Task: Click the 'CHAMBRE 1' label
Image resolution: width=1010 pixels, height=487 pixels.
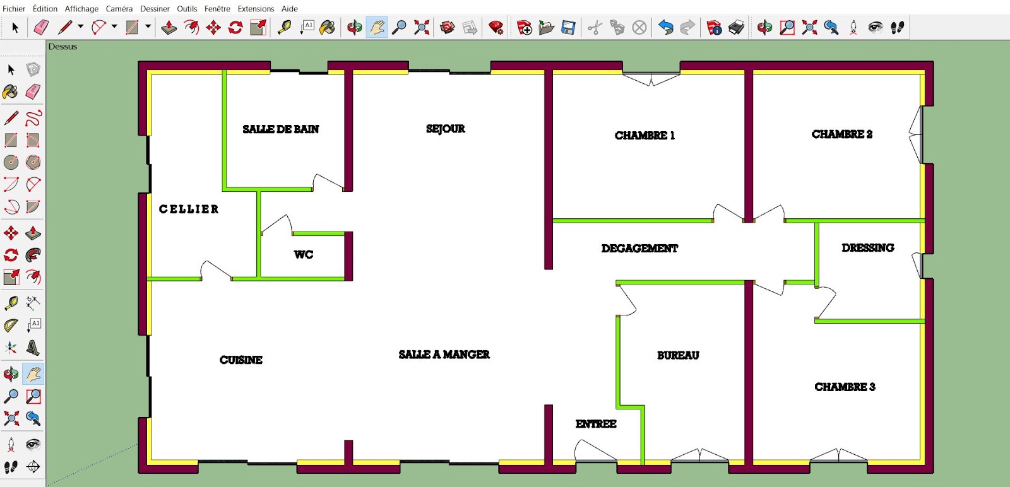Action: (645, 136)
